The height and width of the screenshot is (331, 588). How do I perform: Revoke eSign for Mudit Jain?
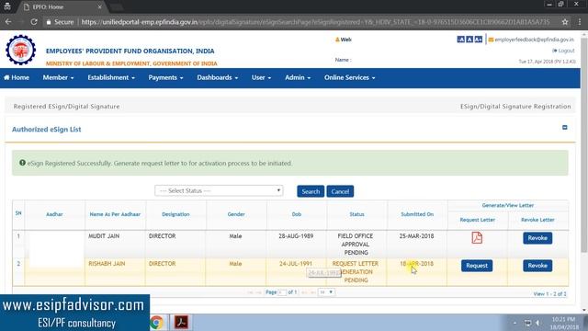coord(537,238)
